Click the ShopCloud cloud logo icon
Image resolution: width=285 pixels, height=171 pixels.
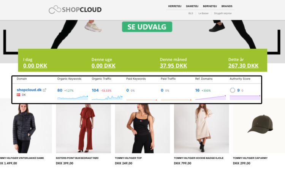[x=55, y=9]
